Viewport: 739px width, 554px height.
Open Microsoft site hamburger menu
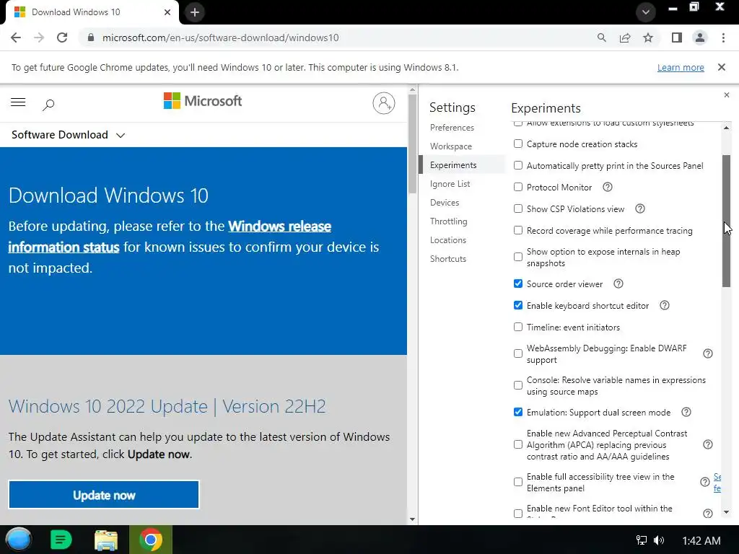pyautogui.click(x=18, y=102)
